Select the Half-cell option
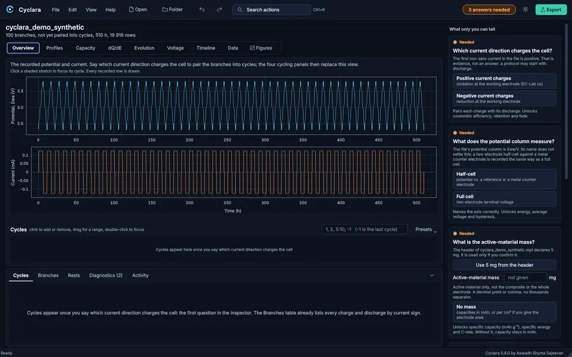The width and height of the screenshot is (572, 357). click(x=504, y=179)
